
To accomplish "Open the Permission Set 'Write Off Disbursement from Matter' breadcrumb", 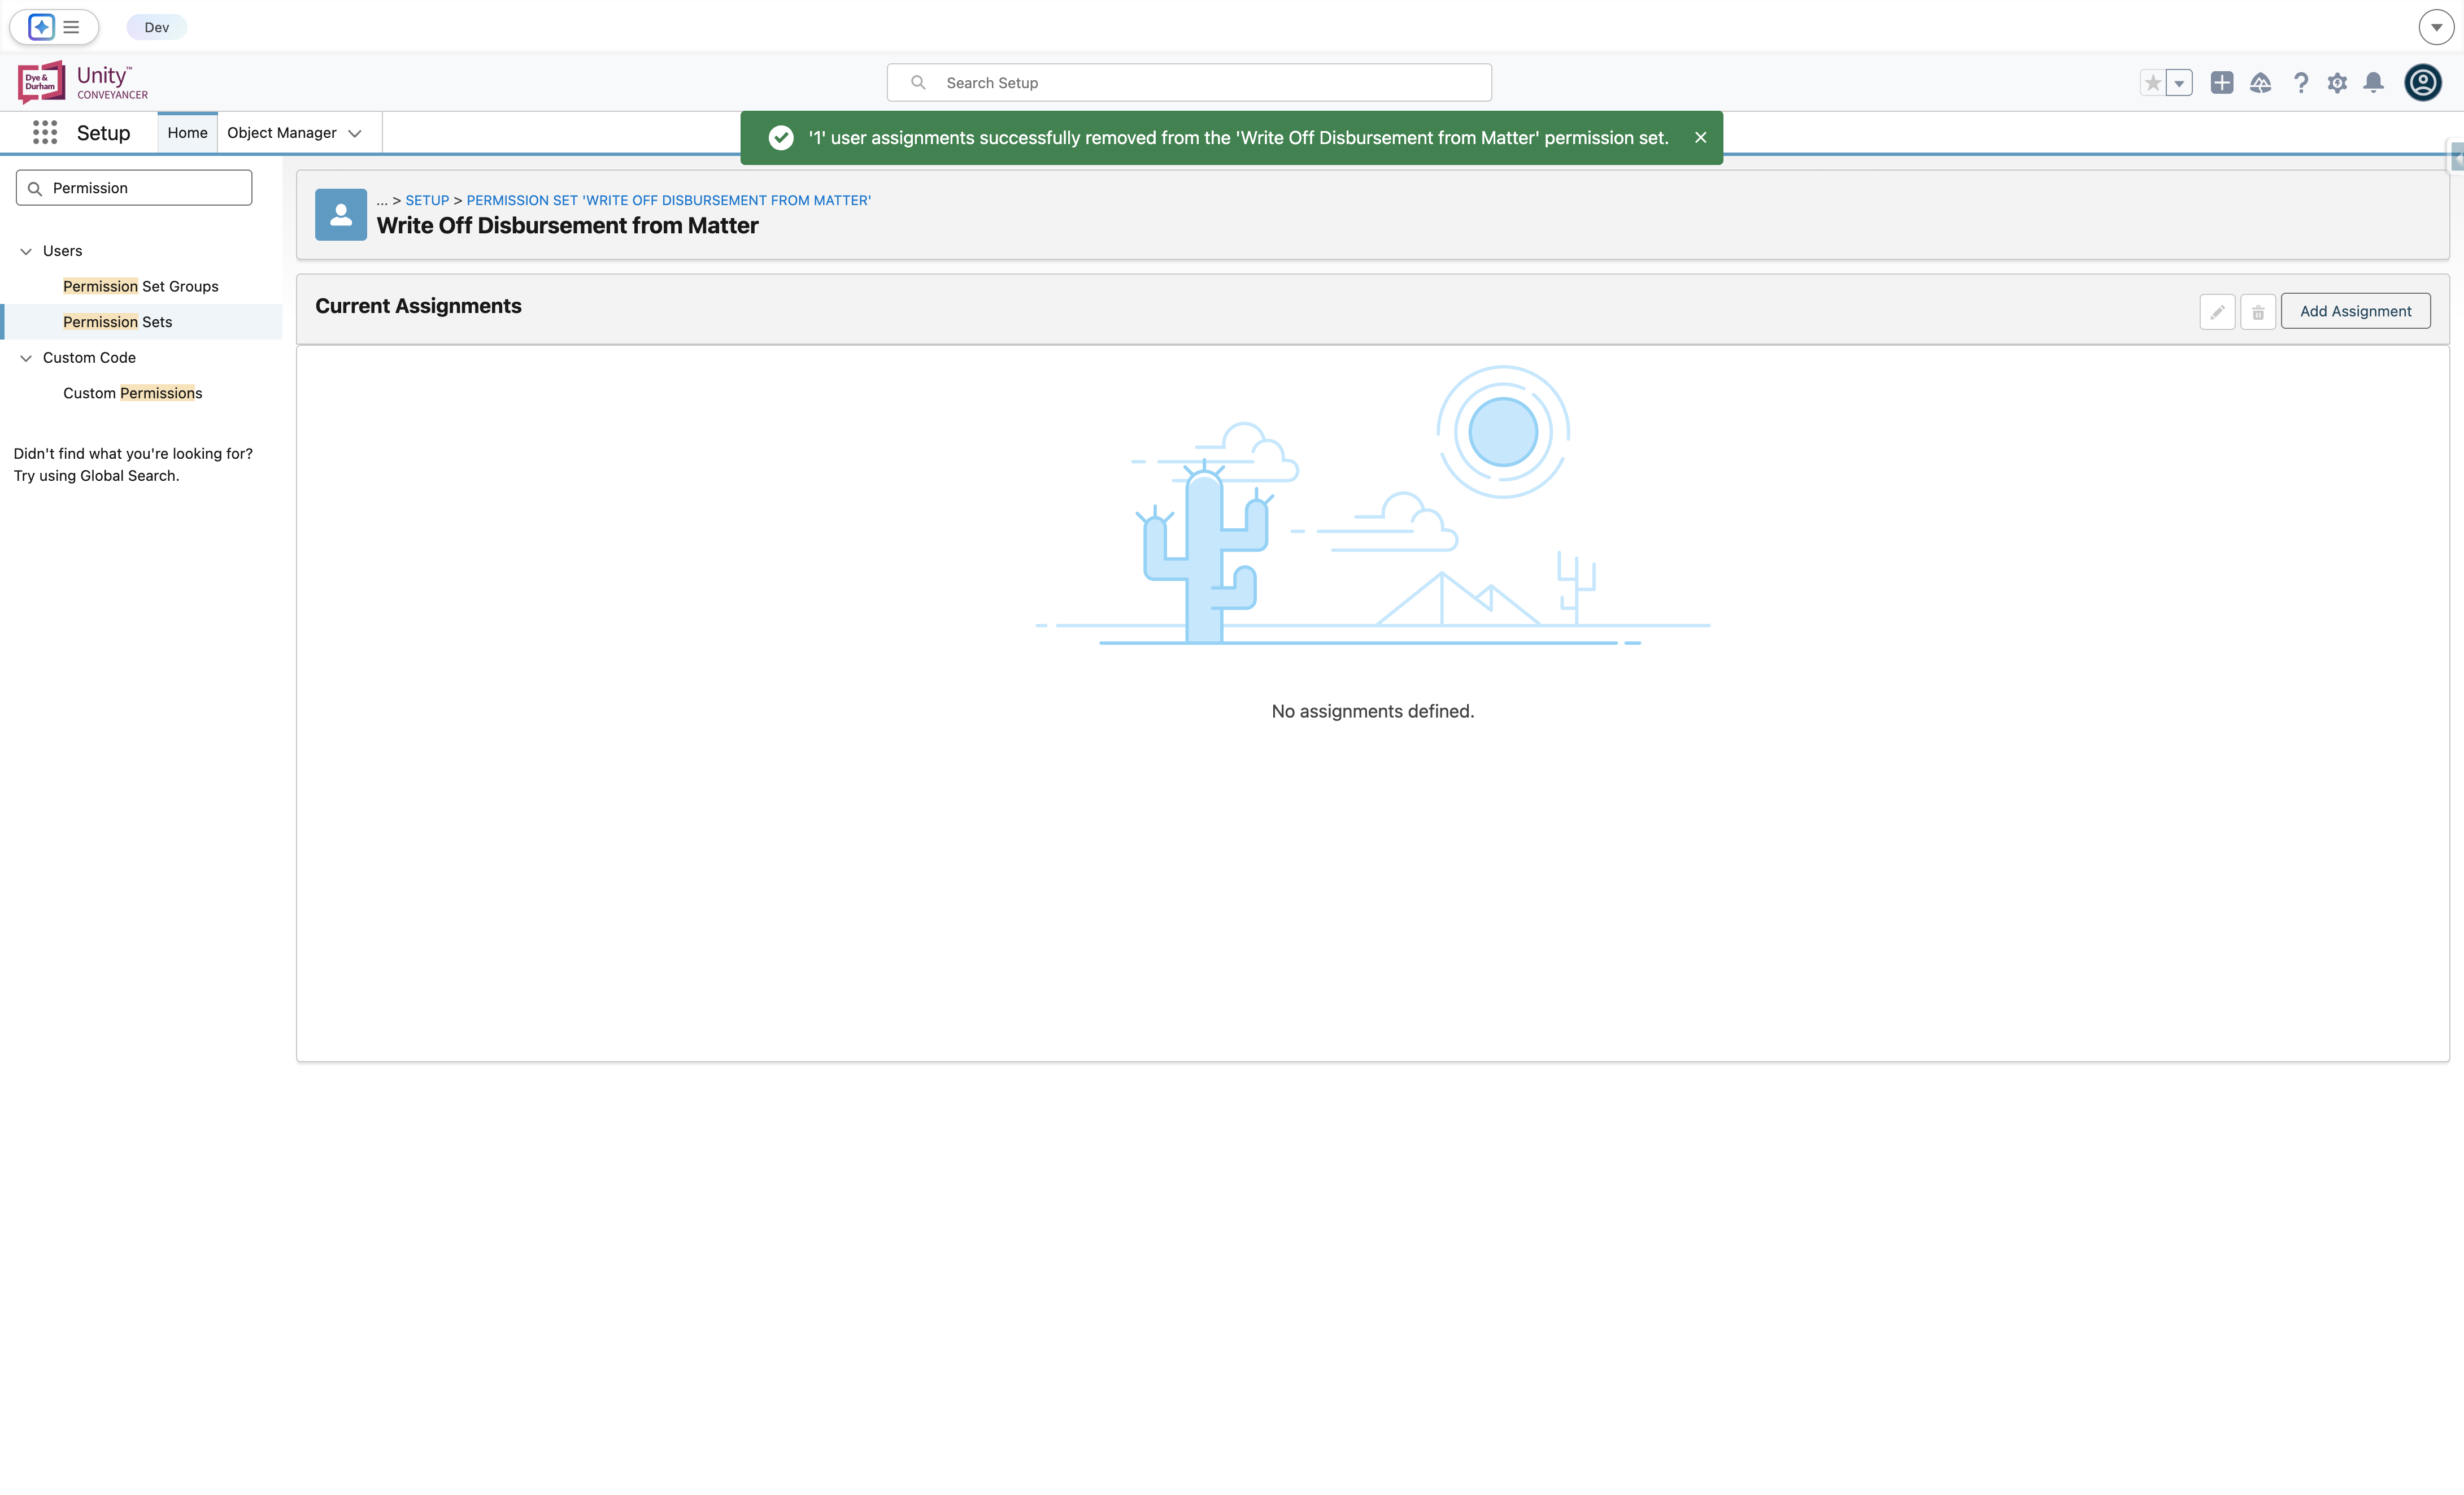I will (x=668, y=200).
